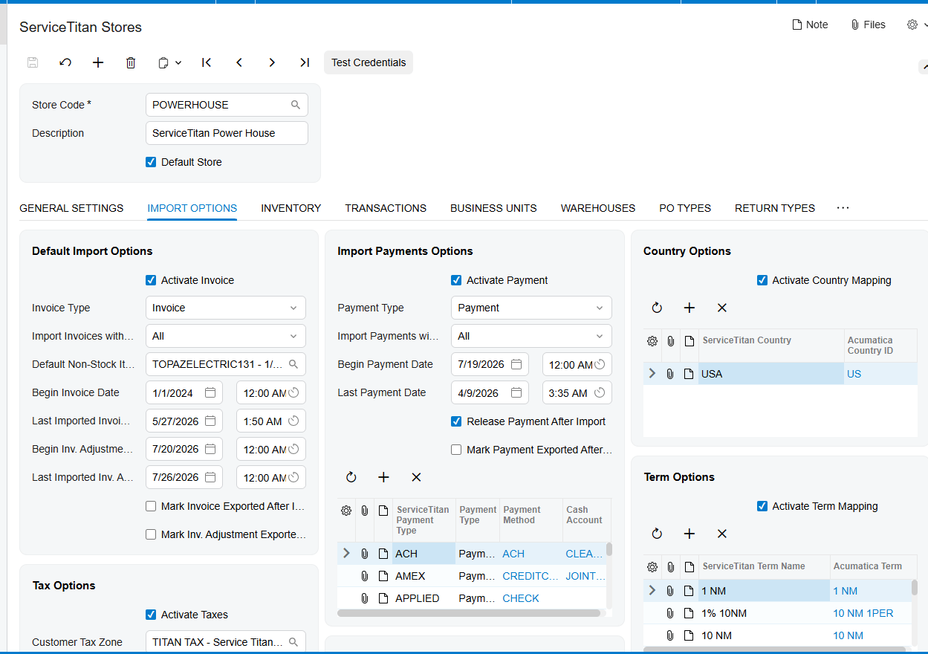Open the 10 NM 1PER term link
The image size is (928, 654).
pyautogui.click(x=863, y=613)
